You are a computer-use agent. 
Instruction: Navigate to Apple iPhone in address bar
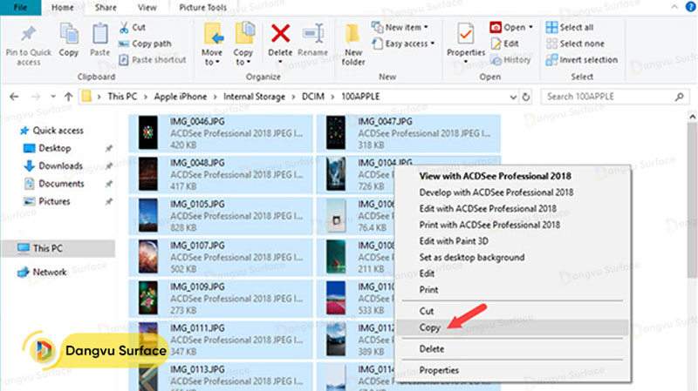181,97
